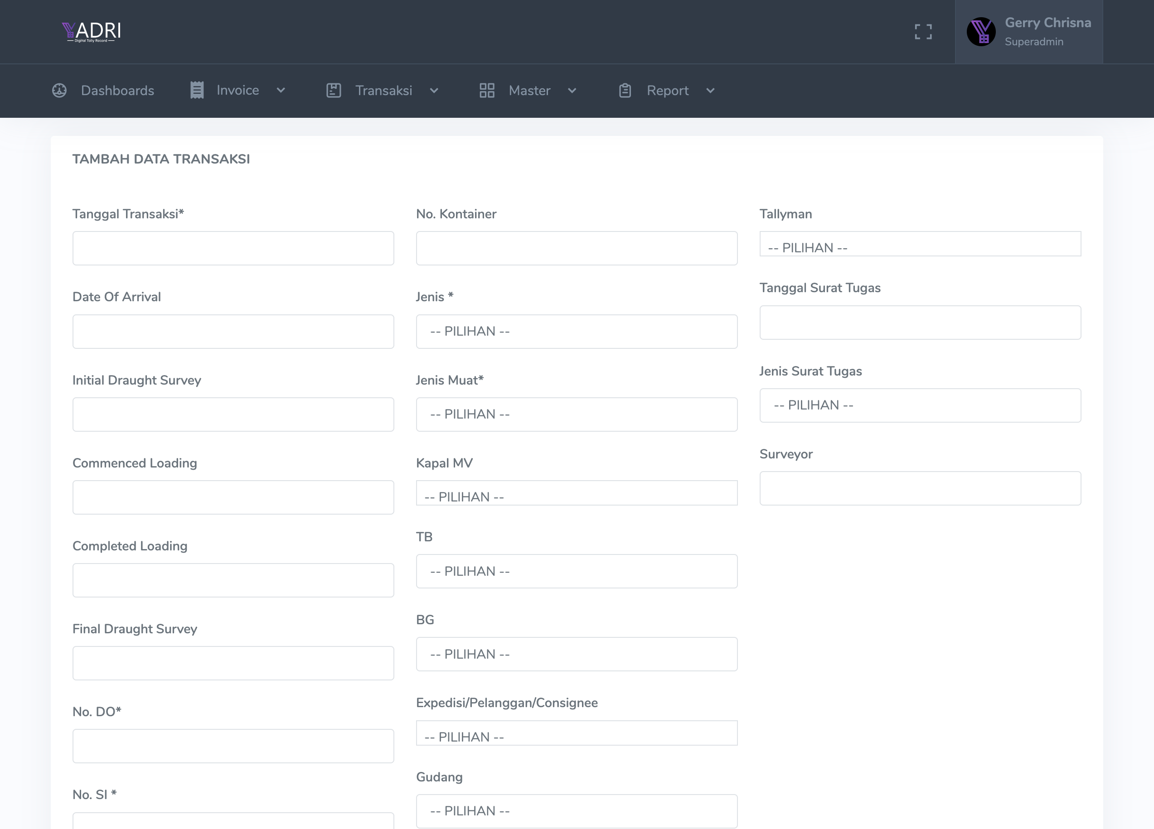Toggle fullscreen mode icon

[923, 32]
